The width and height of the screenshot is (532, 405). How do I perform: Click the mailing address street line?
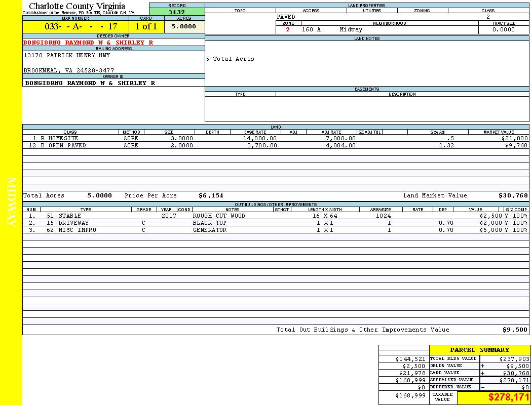point(66,55)
